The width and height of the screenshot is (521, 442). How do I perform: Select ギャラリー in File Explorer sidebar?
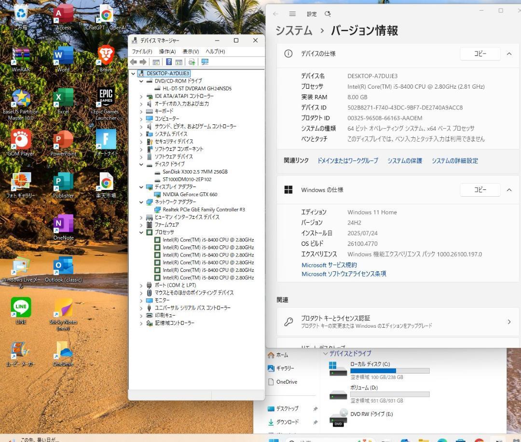click(x=281, y=368)
